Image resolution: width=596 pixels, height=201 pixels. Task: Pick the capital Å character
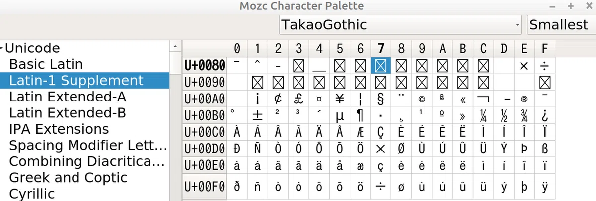340,132
